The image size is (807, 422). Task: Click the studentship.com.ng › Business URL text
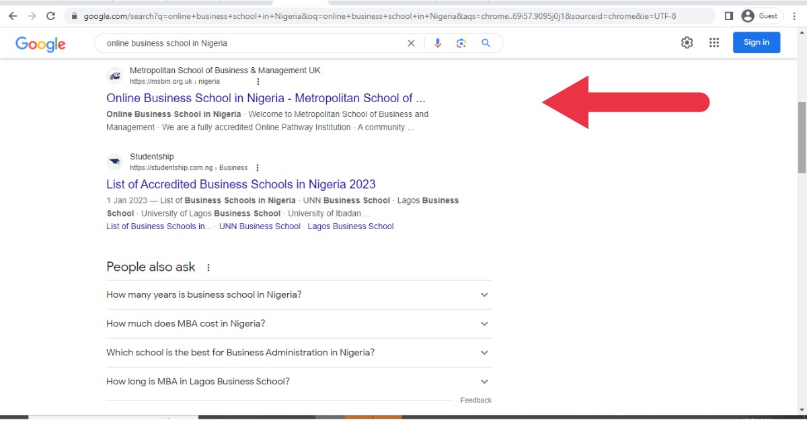point(189,168)
